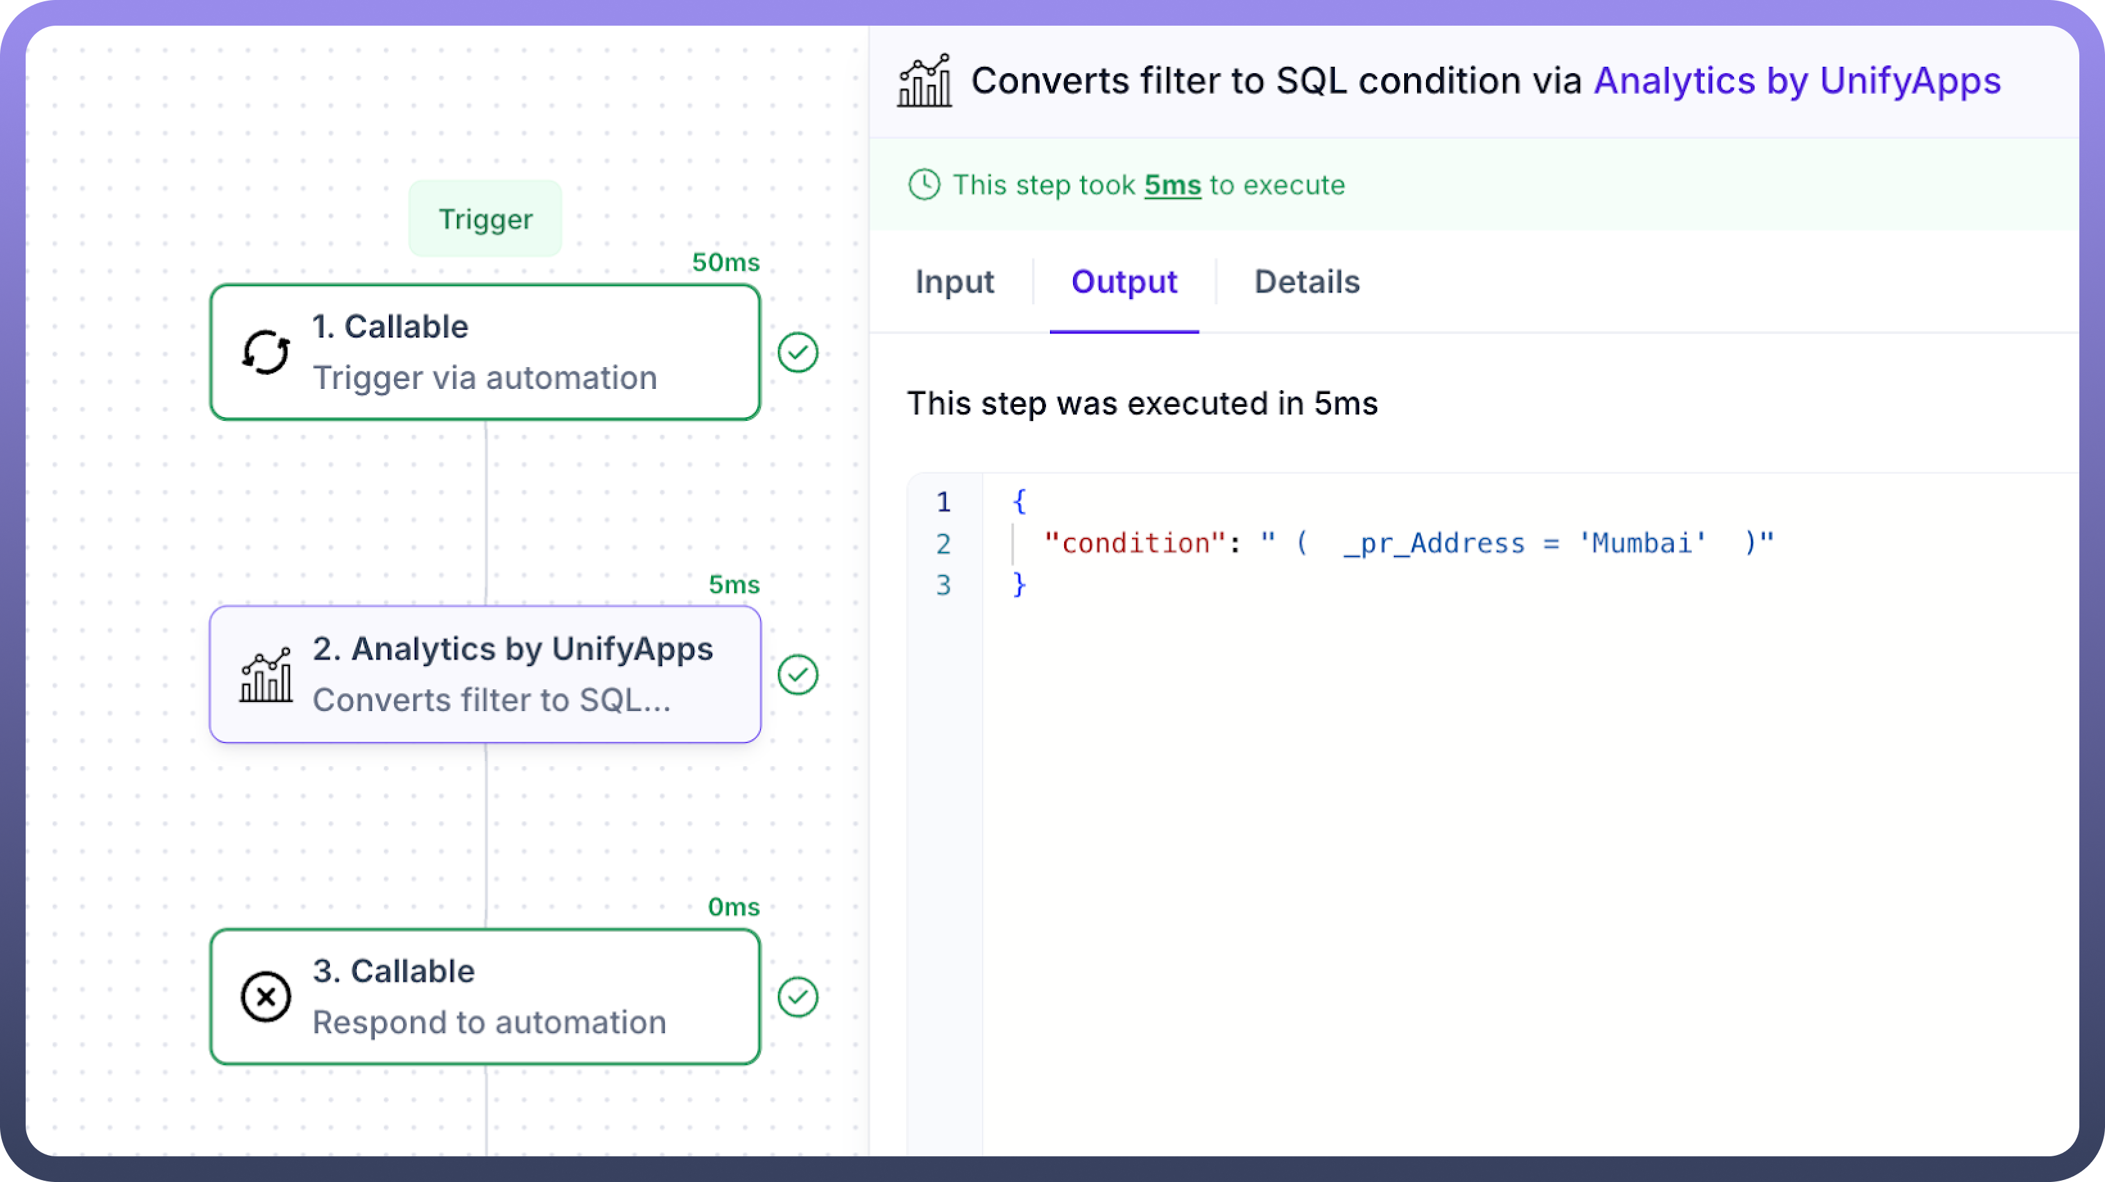Click the Callable sync arrows icon
This screenshot has width=2105, height=1182.
coord(266,352)
